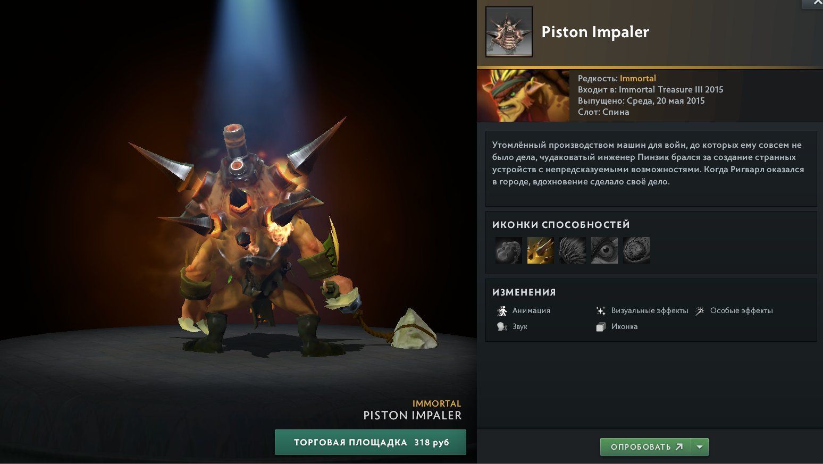Click the Piston Impaler item icon
This screenshot has width=823, height=464.
coord(509,32)
